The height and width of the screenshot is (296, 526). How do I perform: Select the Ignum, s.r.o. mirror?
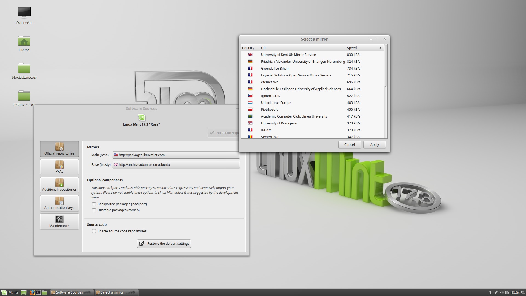[x=312, y=96]
